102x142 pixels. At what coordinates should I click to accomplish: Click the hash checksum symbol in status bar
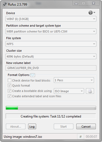tap(81, 137)
